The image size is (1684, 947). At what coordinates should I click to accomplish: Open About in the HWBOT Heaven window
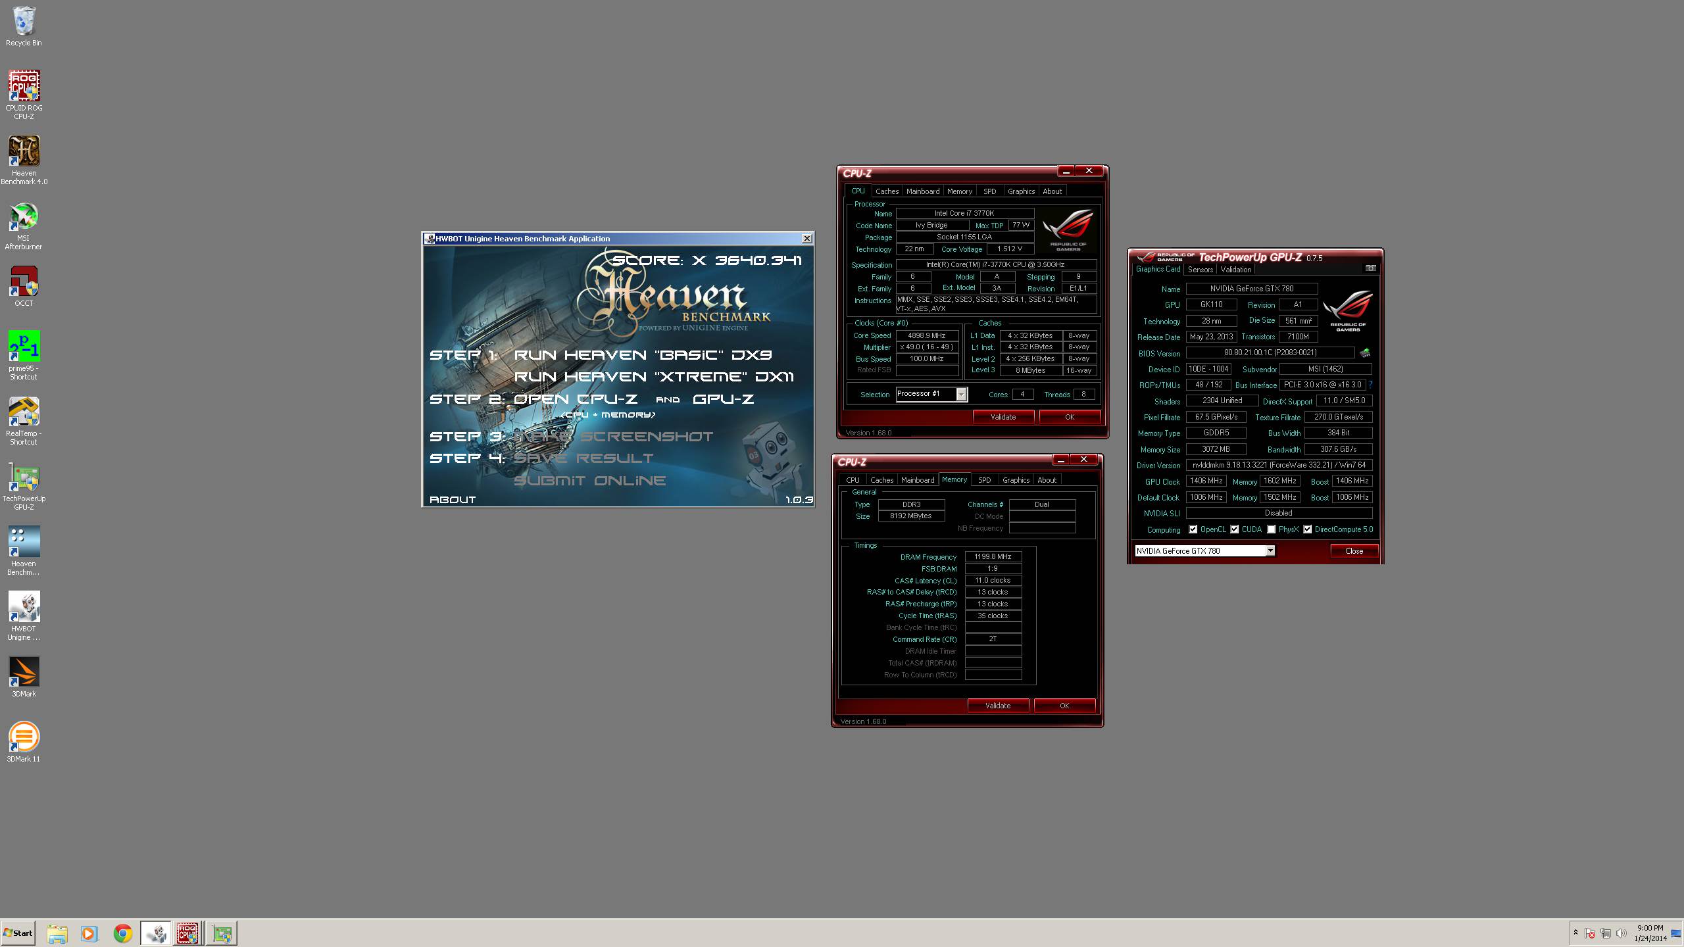(x=453, y=500)
